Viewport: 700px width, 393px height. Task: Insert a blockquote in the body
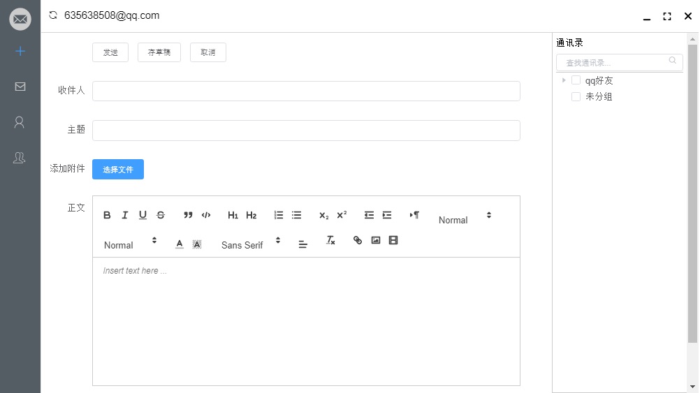[x=188, y=215]
